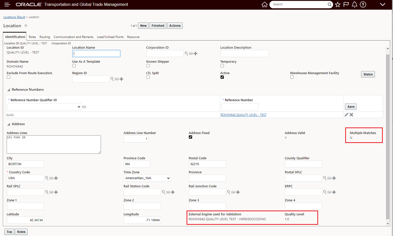Click the Finished button
393x236 pixels.
[x=158, y=26]
